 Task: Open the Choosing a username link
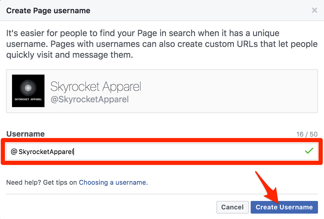click(113, 182)
